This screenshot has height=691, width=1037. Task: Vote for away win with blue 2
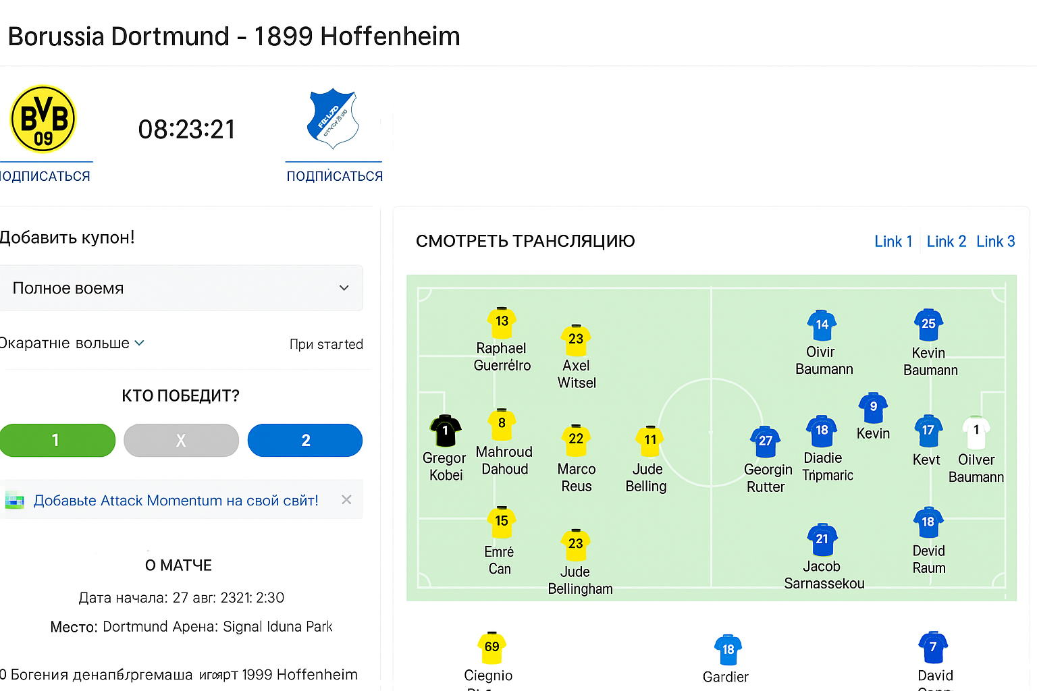click(305, 441)
